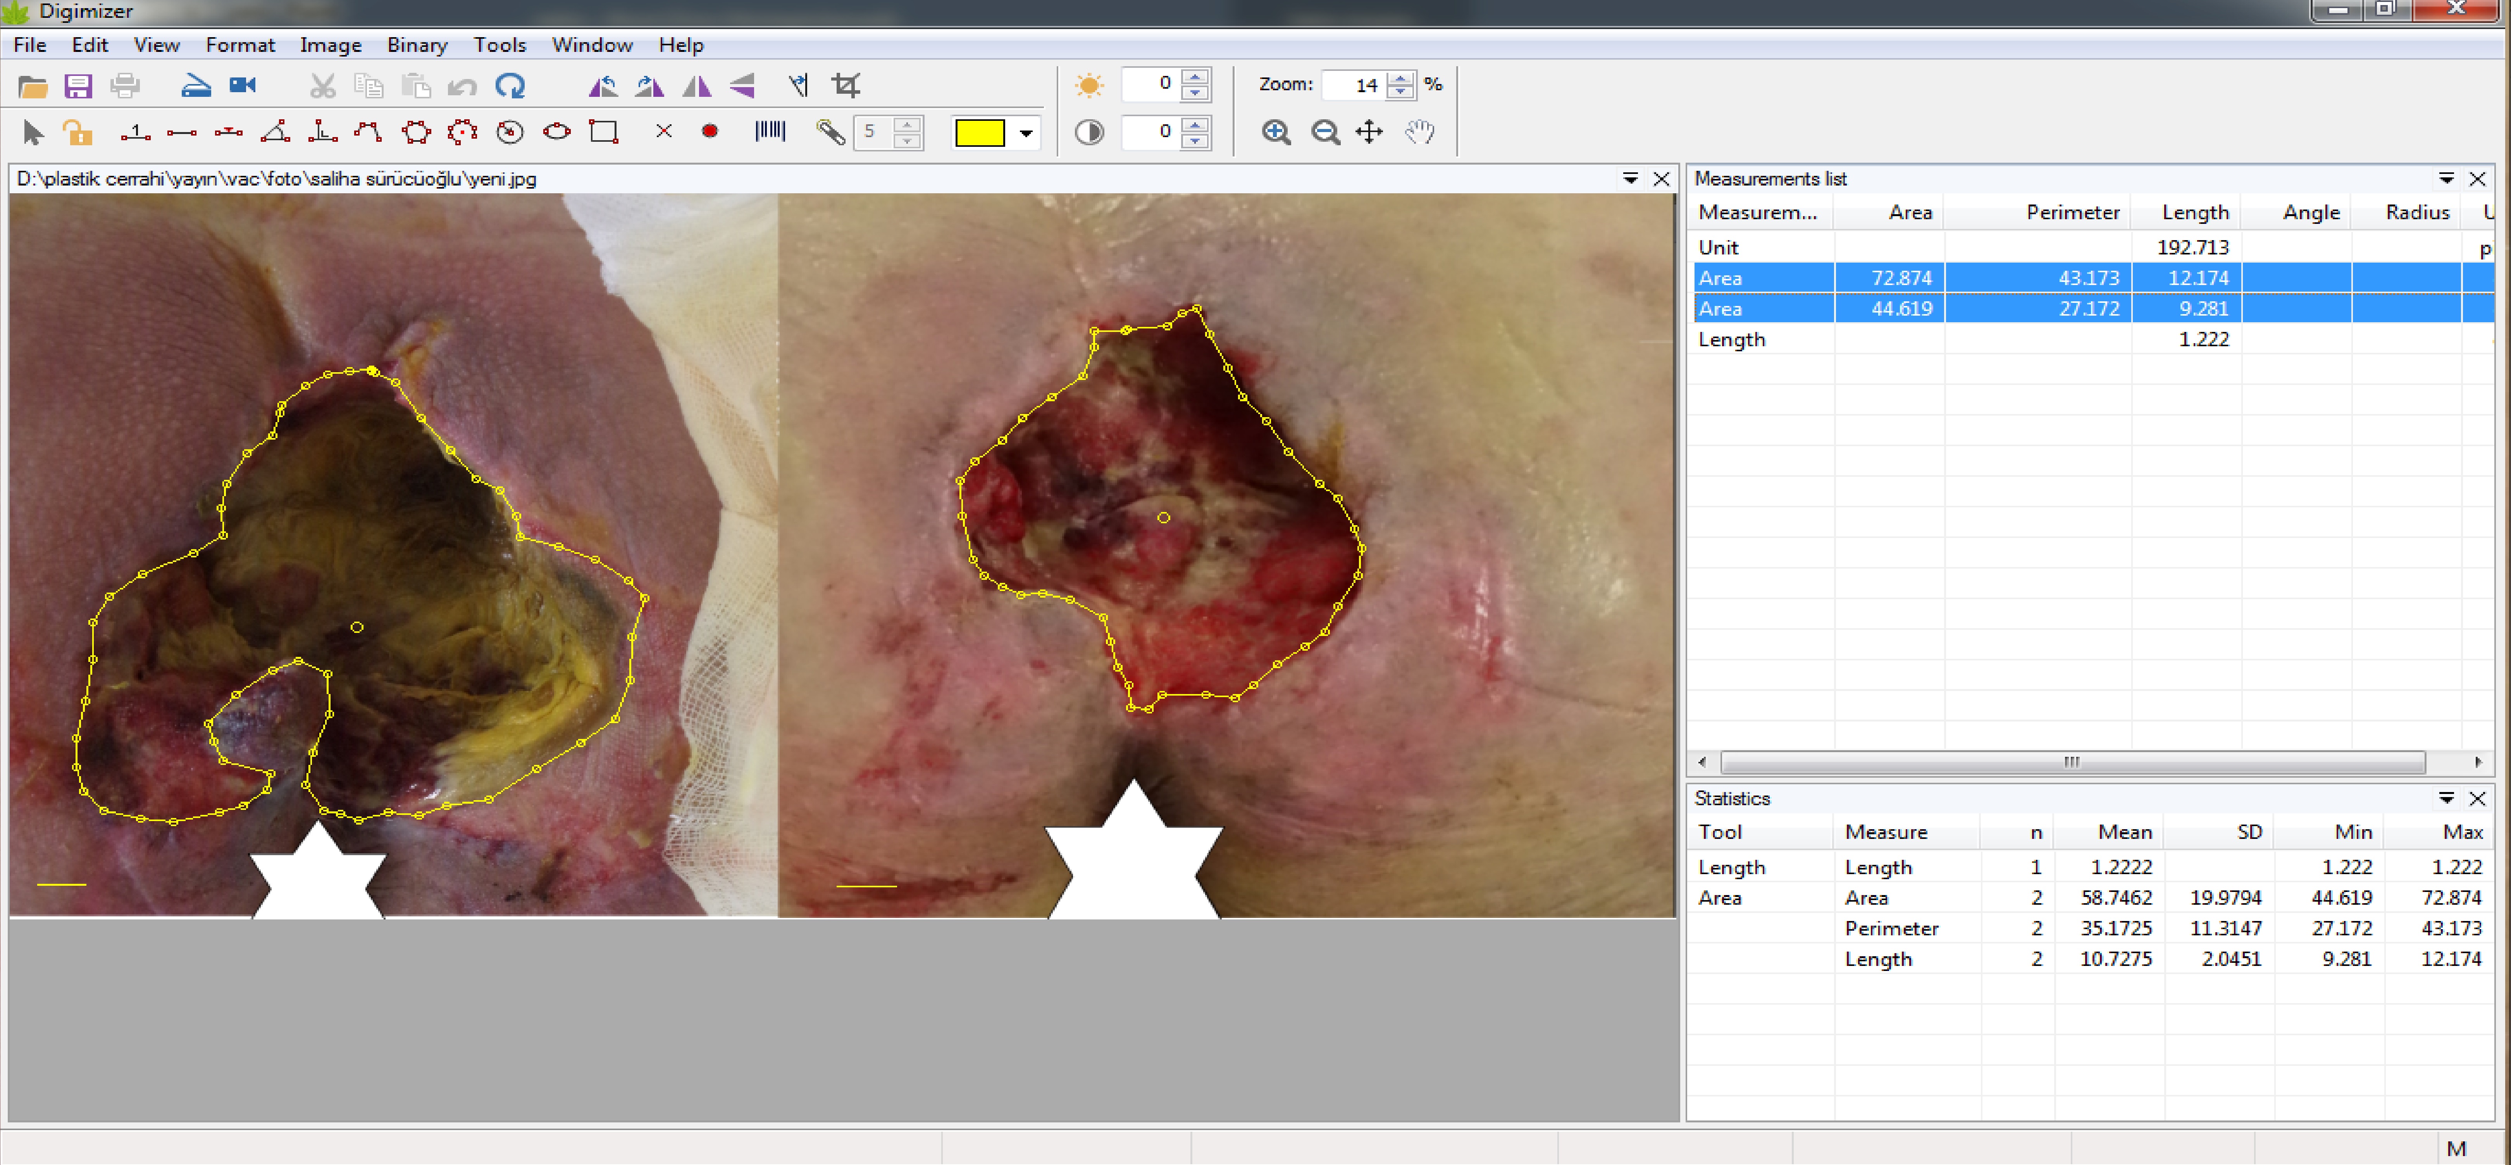Select the circle by center tool

[x=510, y=132]
